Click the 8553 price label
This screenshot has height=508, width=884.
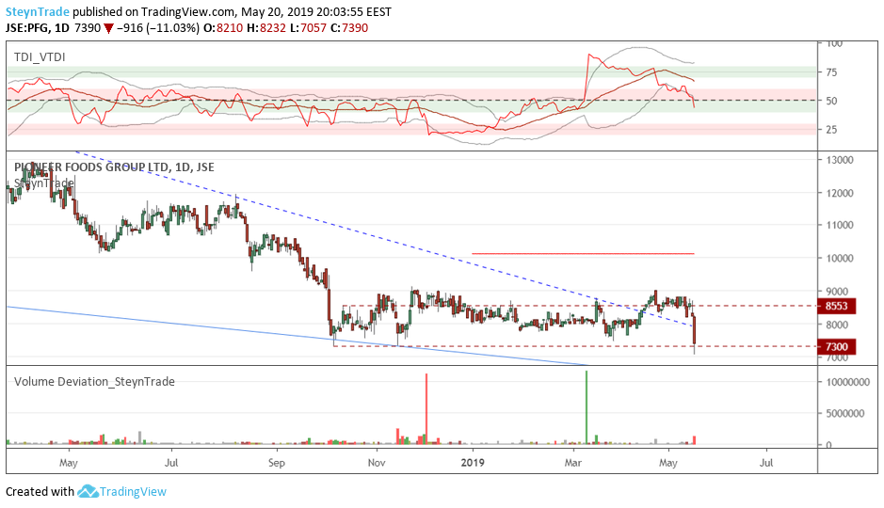coord(837,306)
